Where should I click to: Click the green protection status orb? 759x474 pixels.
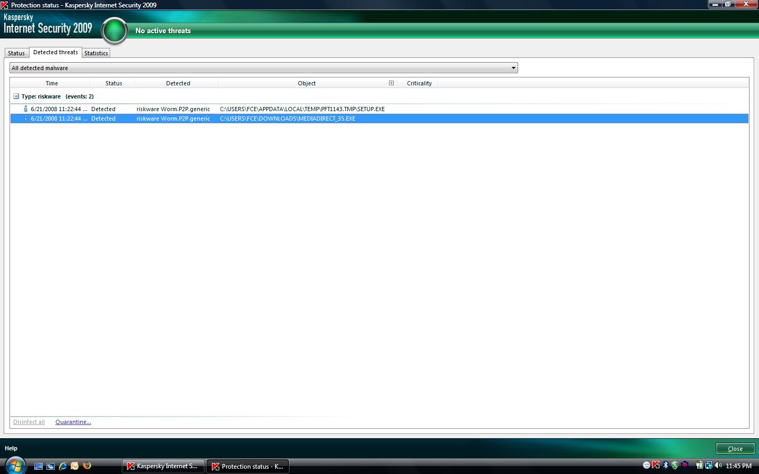pos(114,31)
